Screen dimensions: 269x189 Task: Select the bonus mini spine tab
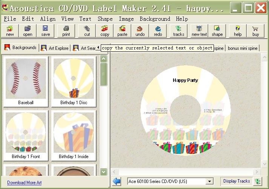tap(243, 48)
